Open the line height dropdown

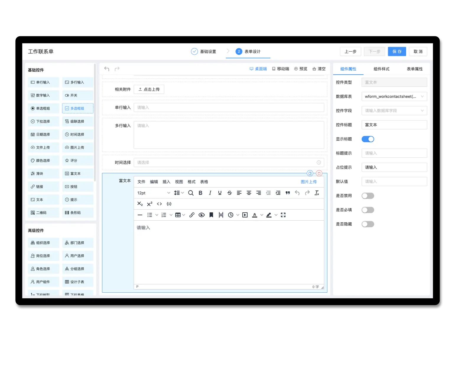(179, 193)
